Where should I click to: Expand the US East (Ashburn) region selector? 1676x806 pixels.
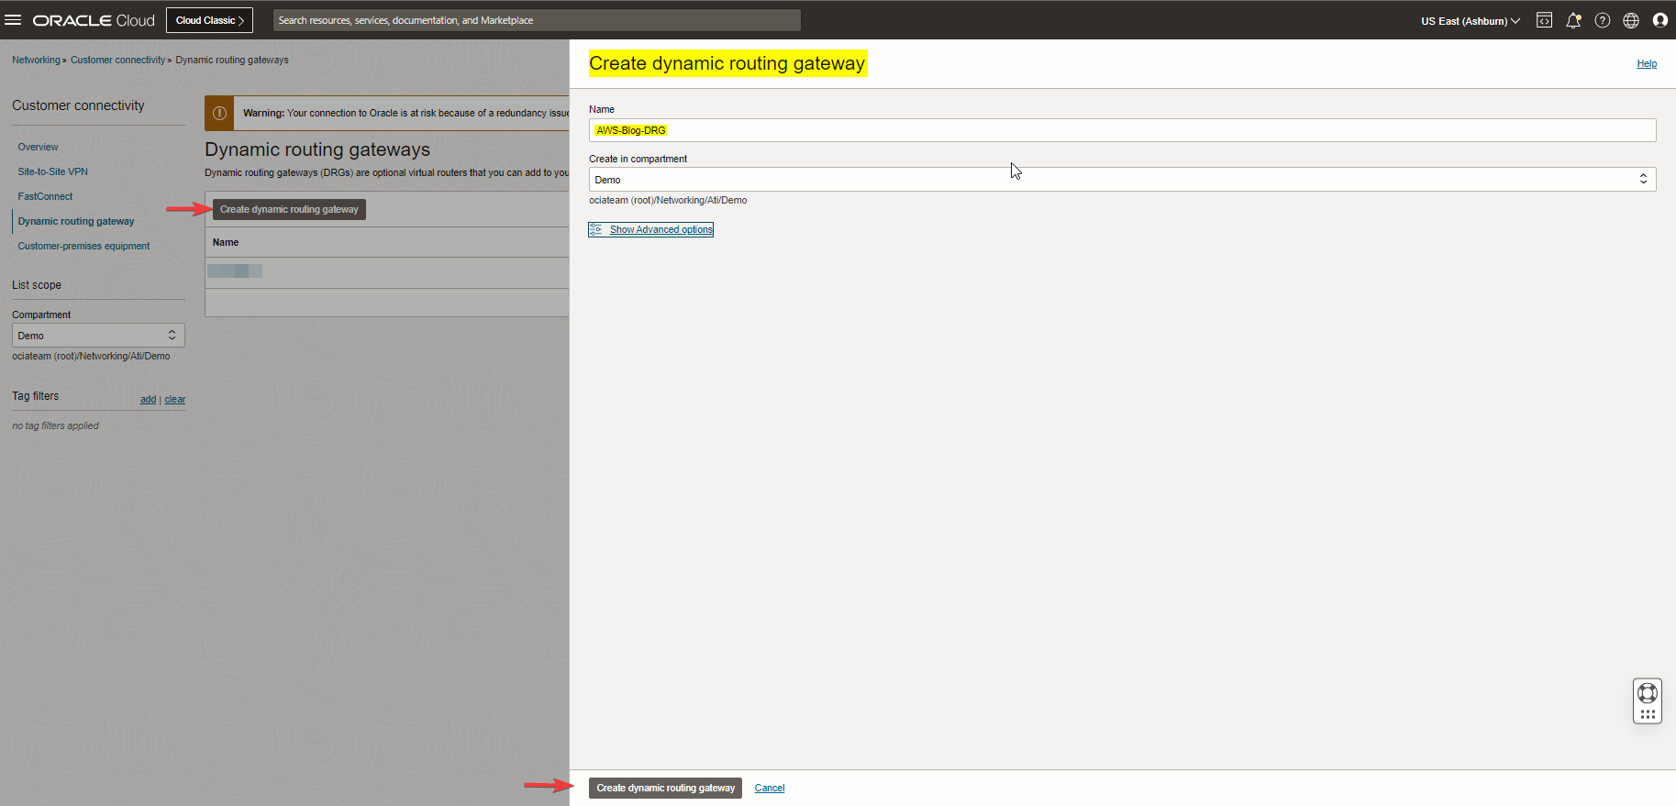1470,20
